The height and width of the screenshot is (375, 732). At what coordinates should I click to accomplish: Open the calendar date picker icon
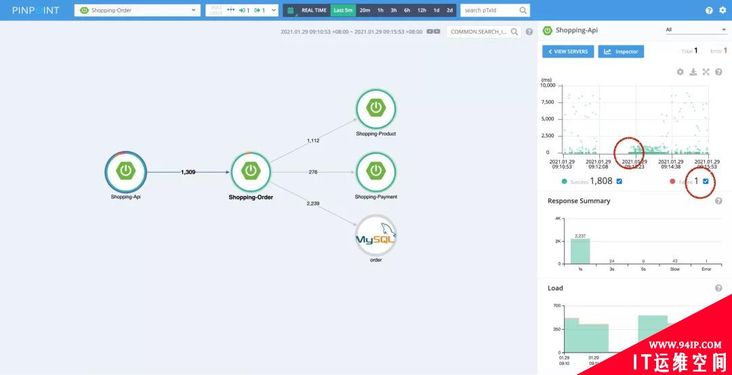290,10
